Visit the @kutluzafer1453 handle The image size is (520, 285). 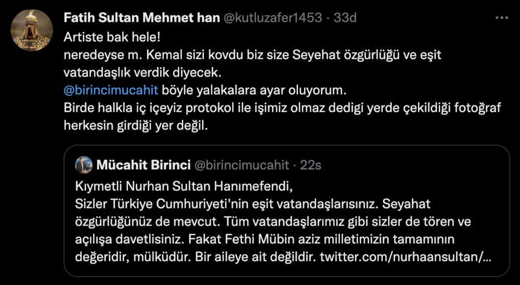272,18
